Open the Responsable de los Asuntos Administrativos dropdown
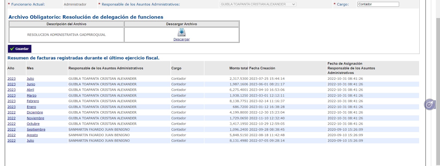This screenshot has height=166, width=440. (258, 4)
